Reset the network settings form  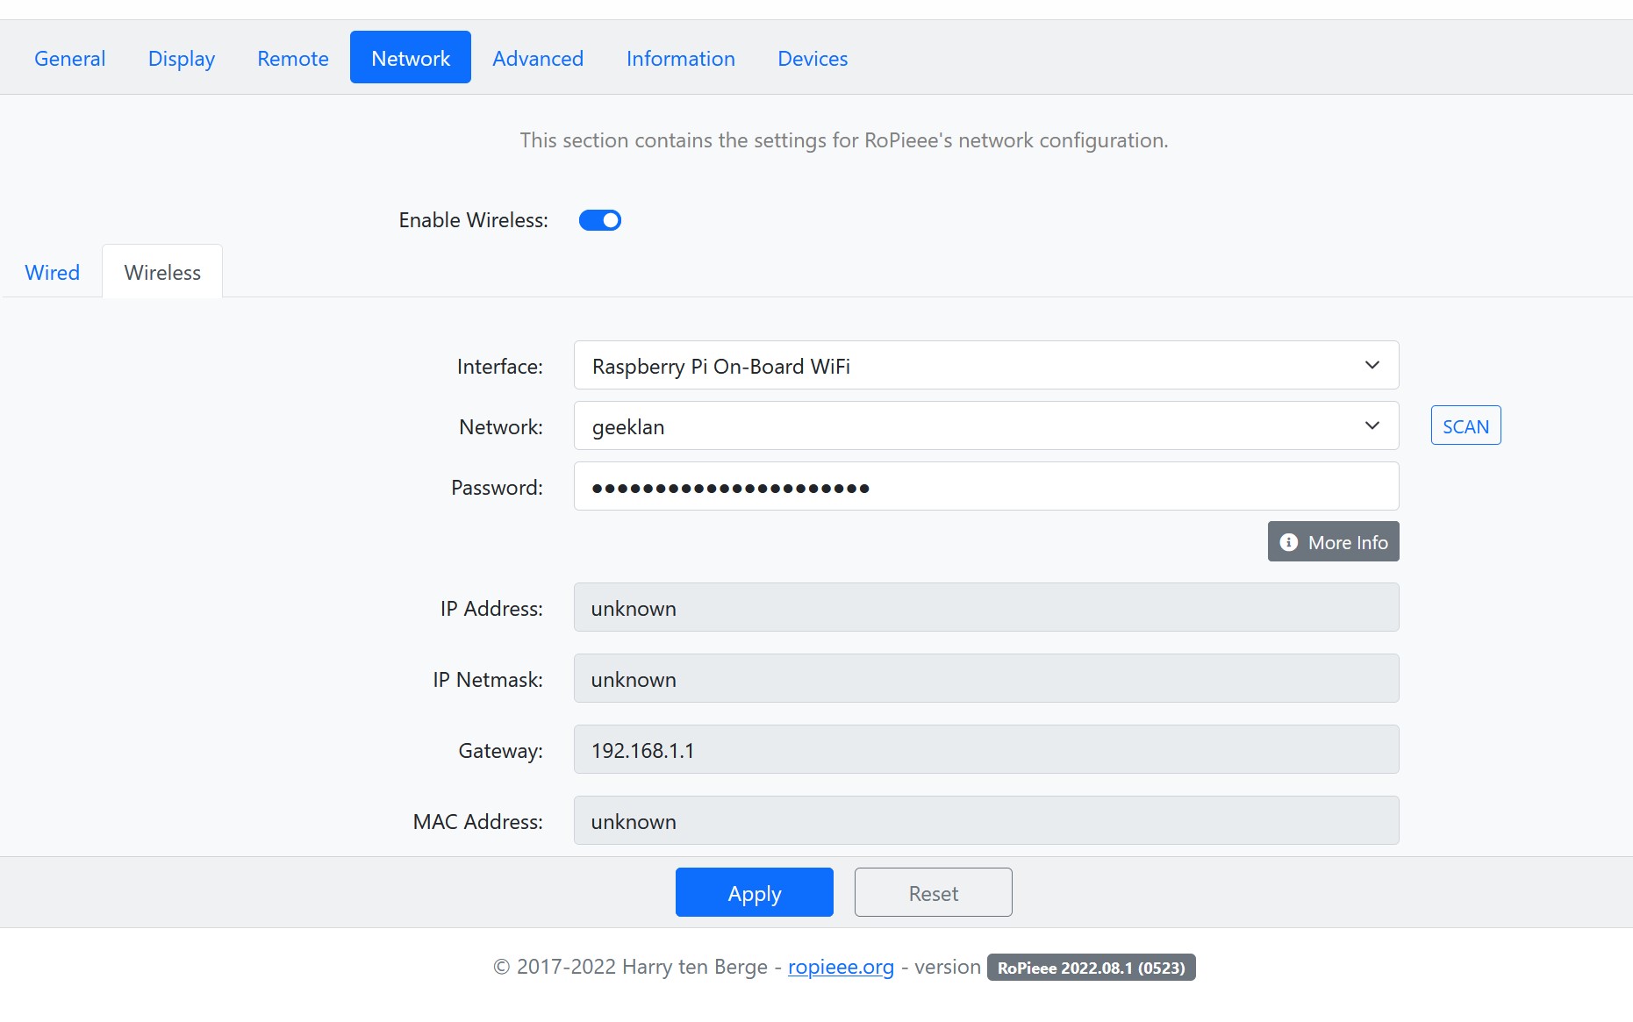[x=934, y=893]
